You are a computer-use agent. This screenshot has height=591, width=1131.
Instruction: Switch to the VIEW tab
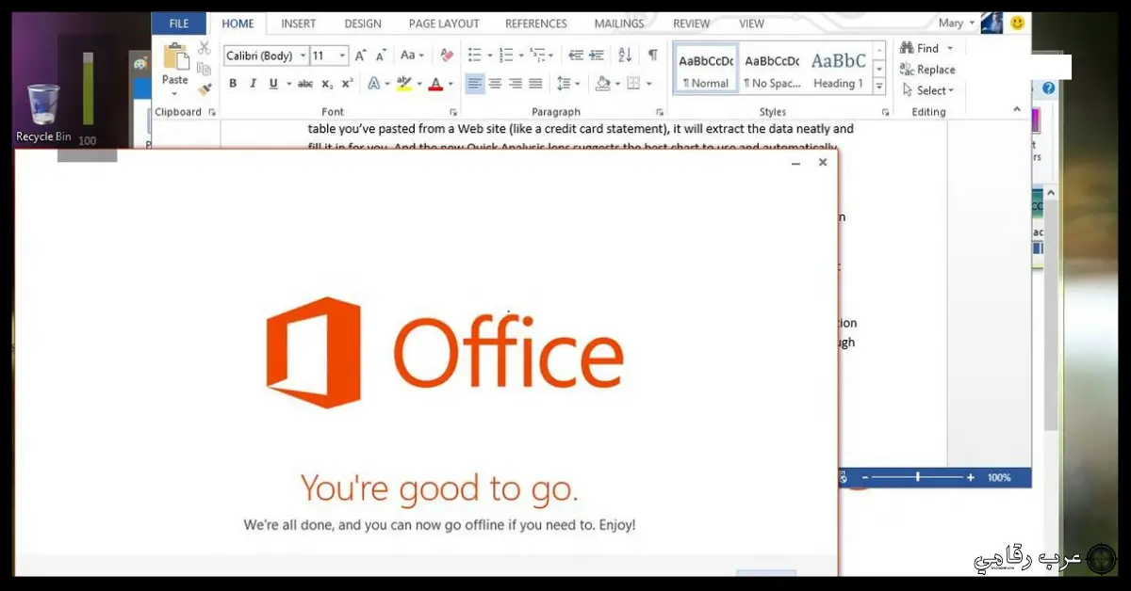coord(752,24)
